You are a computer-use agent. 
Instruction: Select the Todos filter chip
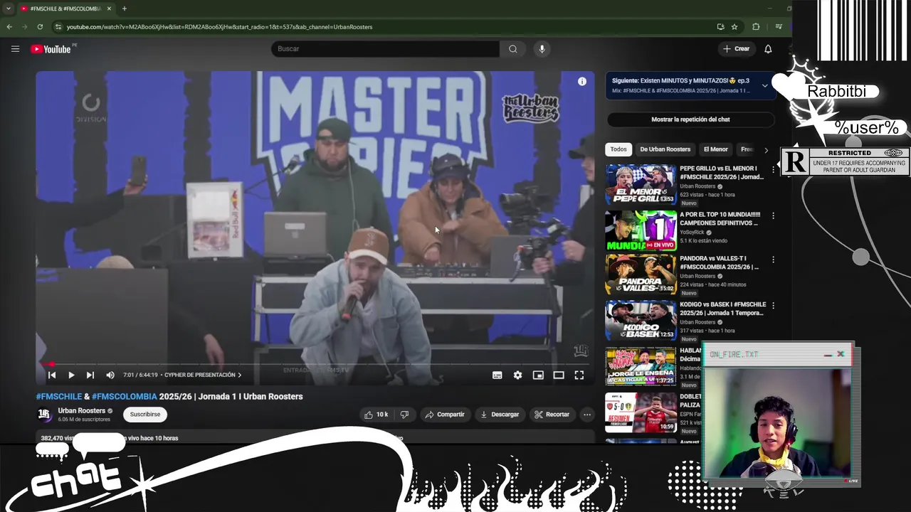618,149
